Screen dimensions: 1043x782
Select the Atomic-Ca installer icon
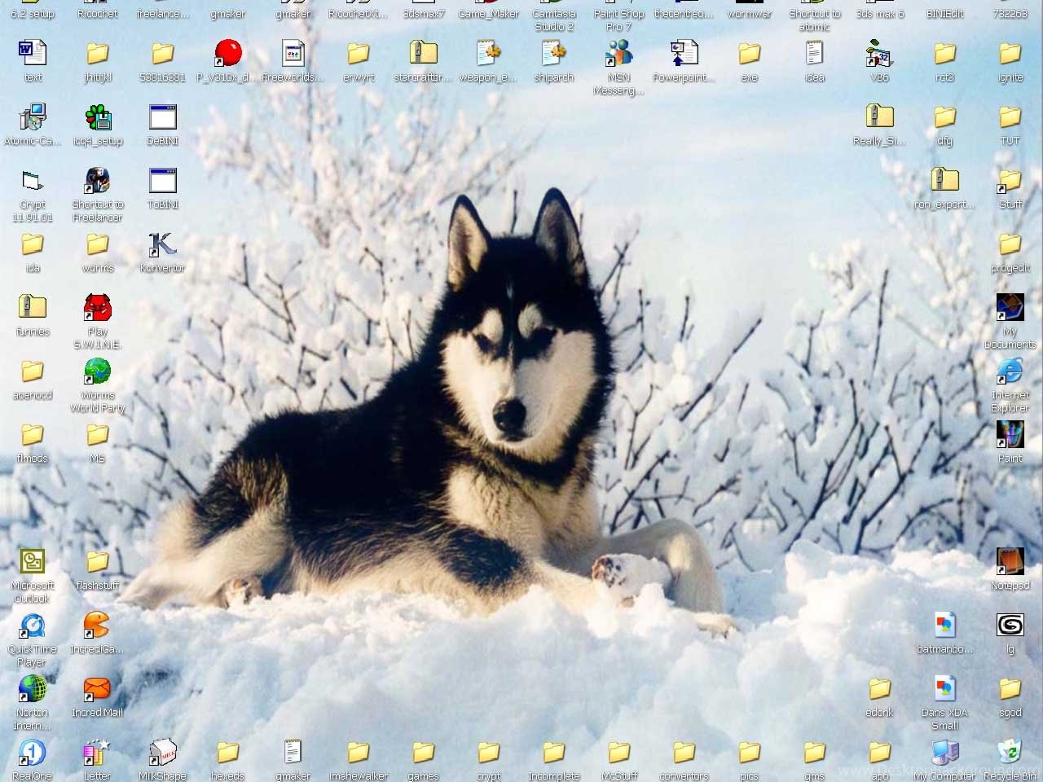click(x=33, y=117)
